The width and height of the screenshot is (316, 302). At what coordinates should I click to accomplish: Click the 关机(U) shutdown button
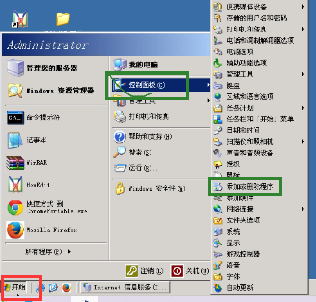(x=190, y=271)
